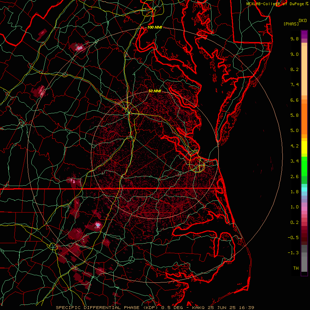Screen dimensions: 310x310
Task: Pick the cyan color bar segment
Action: 304,189
